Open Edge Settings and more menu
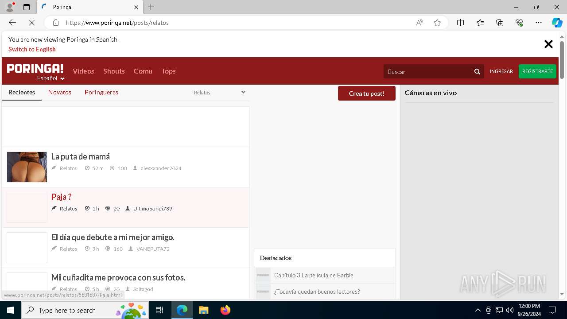Screen dimensions: 567x319 point(539,23)
